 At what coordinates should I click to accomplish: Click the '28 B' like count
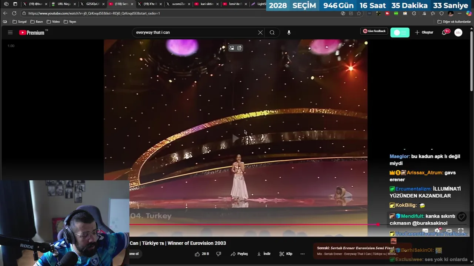coord(206,254)
